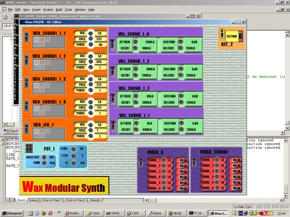This screenshot has height=217, width=290.
Task: Click the CANAL_3 slider in MIXER_SOUND1
Action: pos(235,170)
